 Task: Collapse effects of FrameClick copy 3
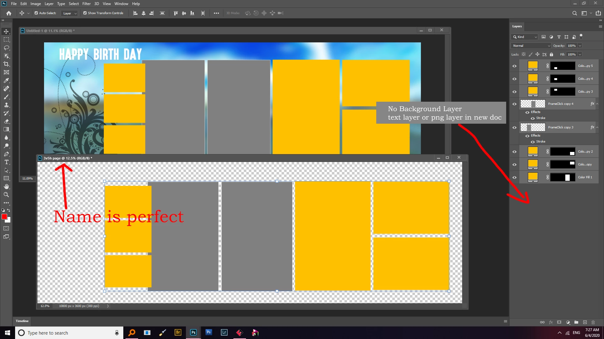click(597, 127)
